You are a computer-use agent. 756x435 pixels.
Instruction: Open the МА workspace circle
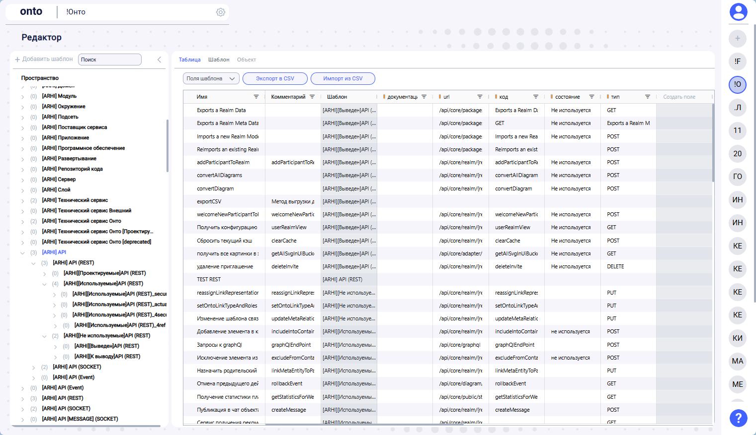click(x=738, y=361)
